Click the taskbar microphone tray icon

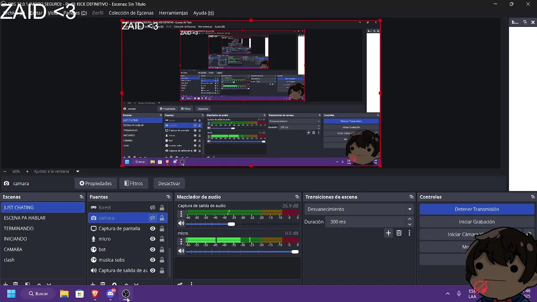tap(459, 294)
